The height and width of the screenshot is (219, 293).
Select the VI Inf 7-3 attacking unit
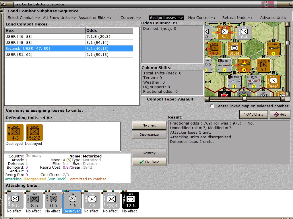click(92, 200)
